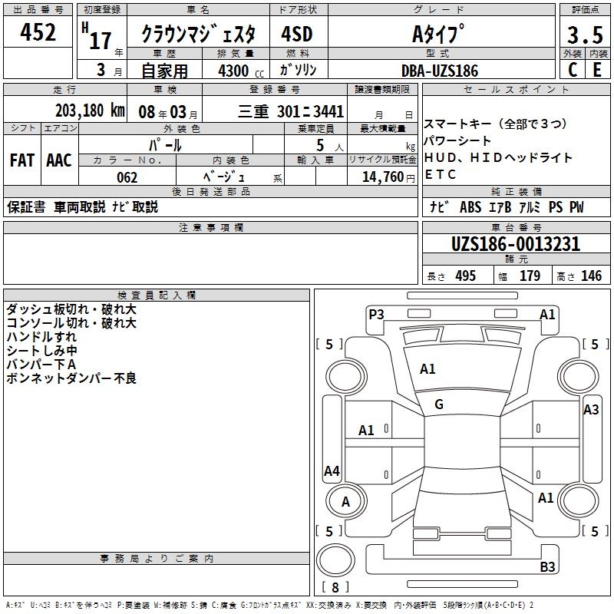Select the exterior color パール

165,145
